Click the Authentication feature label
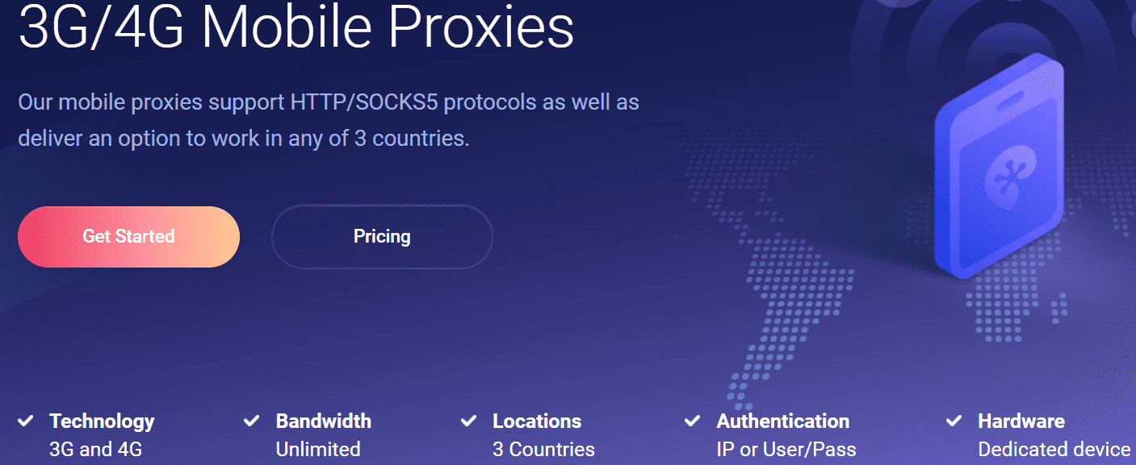1136x465 pixels. point(782,421)
